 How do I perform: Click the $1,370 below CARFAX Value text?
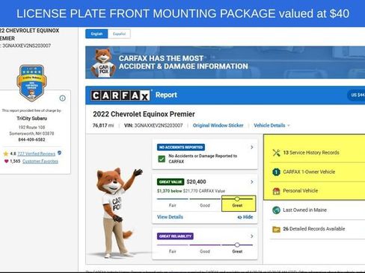click(x=191, y=191)
